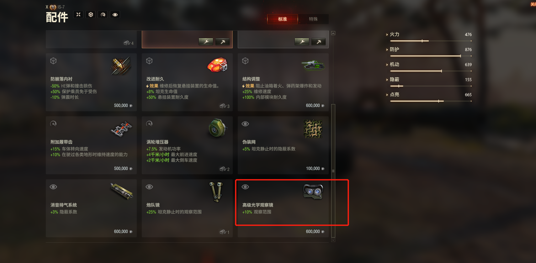Select the 附加履带齿 grousers icon
The height and width of the screenshot is (263, 536).
pyautogui.click(x=121, y=129)
